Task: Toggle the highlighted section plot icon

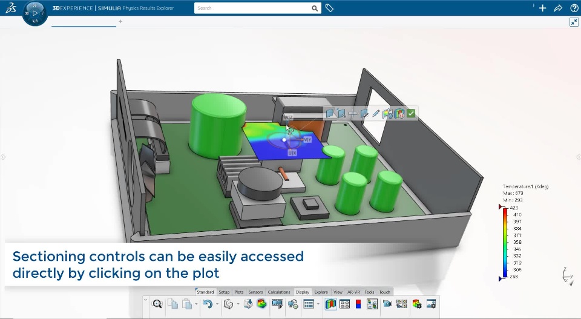Action: 330,304
